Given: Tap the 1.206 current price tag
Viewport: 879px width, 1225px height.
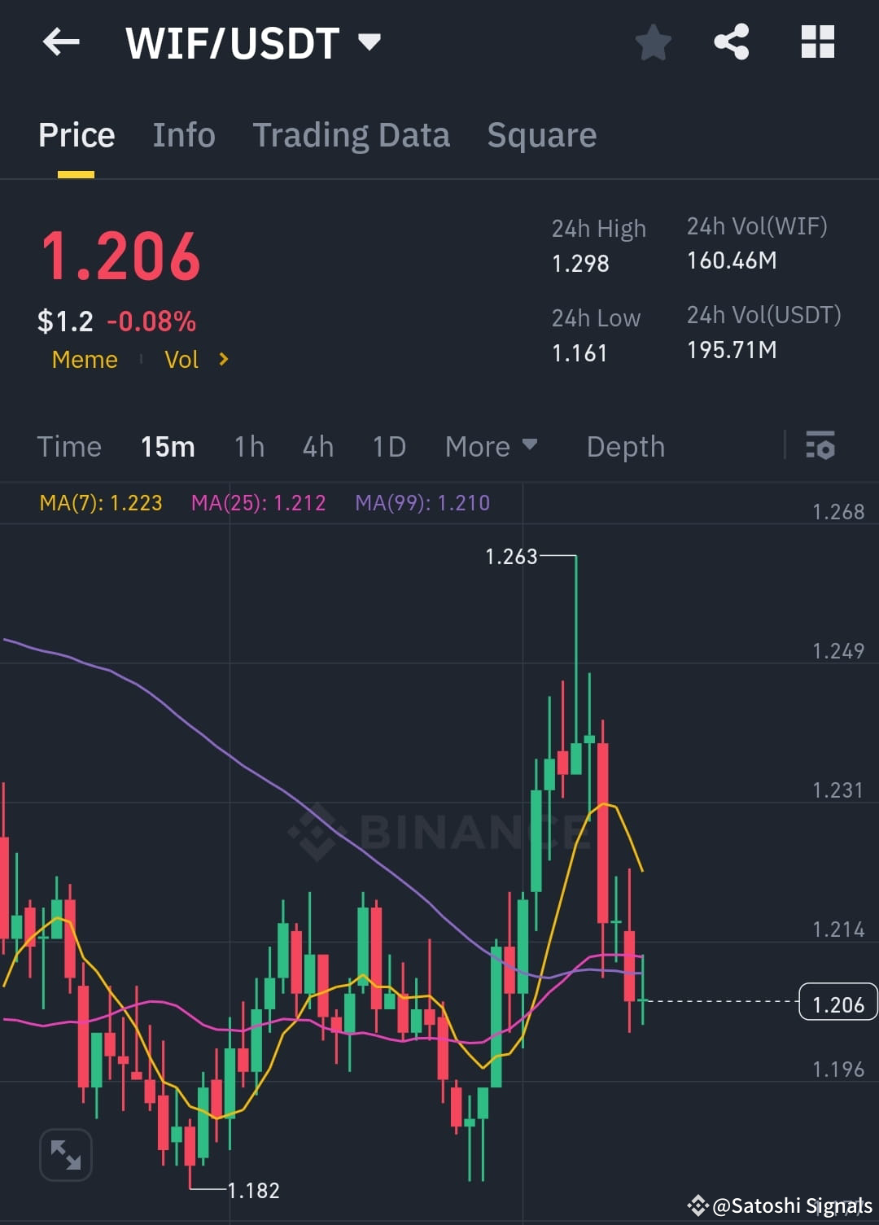Looking at the screenshot, I should tap(839, 1004).
